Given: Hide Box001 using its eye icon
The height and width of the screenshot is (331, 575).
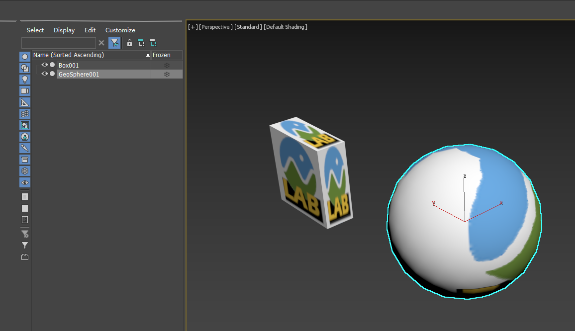Looking at the screenshot, I should (x=45, y=65).
